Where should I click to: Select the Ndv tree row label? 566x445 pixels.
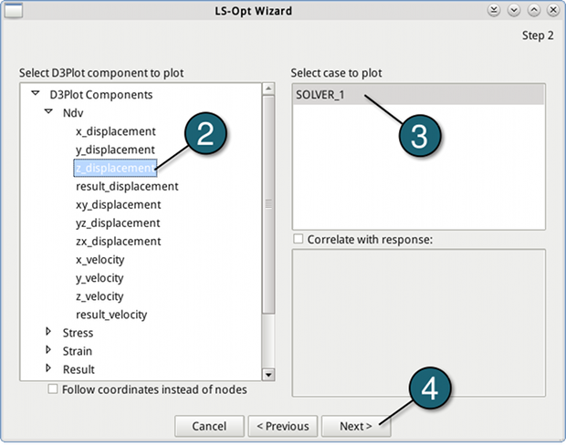(73, 113)
